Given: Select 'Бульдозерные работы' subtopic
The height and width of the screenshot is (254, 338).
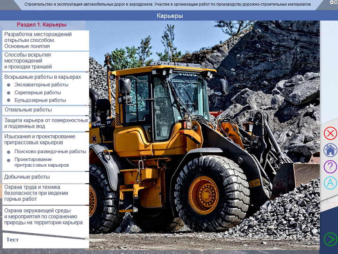Looking at the screenshot, I should pos(40,100).
